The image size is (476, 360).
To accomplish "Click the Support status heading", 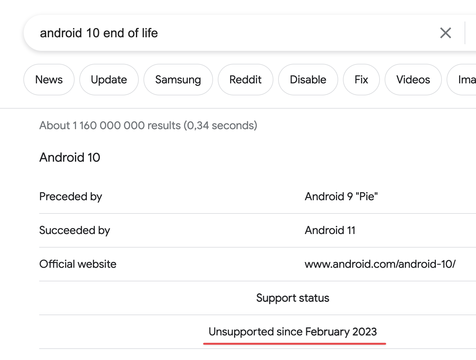I will click(293, 297).
